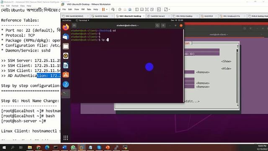Image resolution: width=268 pixels, height=151 pixels.
Task: Open the Terminal app menu in Ubuntu top bar
Action: [x=82, y=21]
